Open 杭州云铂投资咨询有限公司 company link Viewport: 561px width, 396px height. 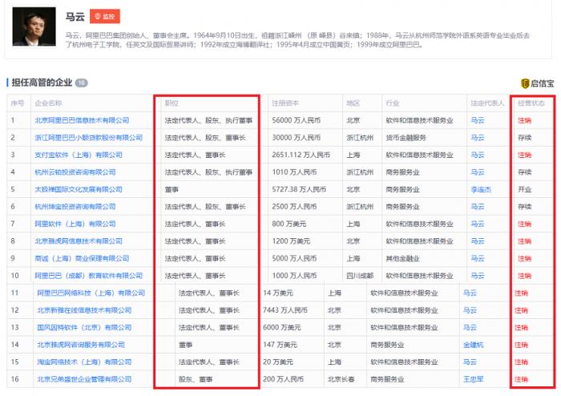75,172
